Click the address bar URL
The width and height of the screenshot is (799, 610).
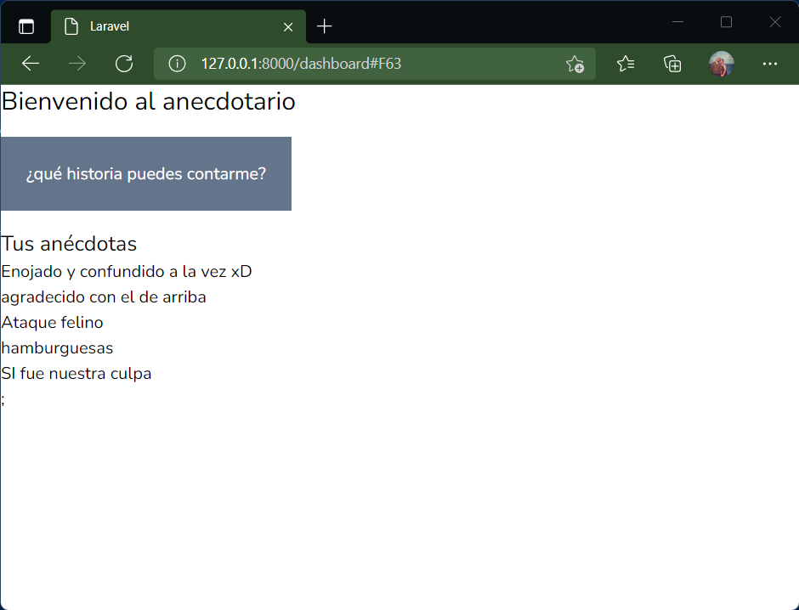[x=301, y=64]
